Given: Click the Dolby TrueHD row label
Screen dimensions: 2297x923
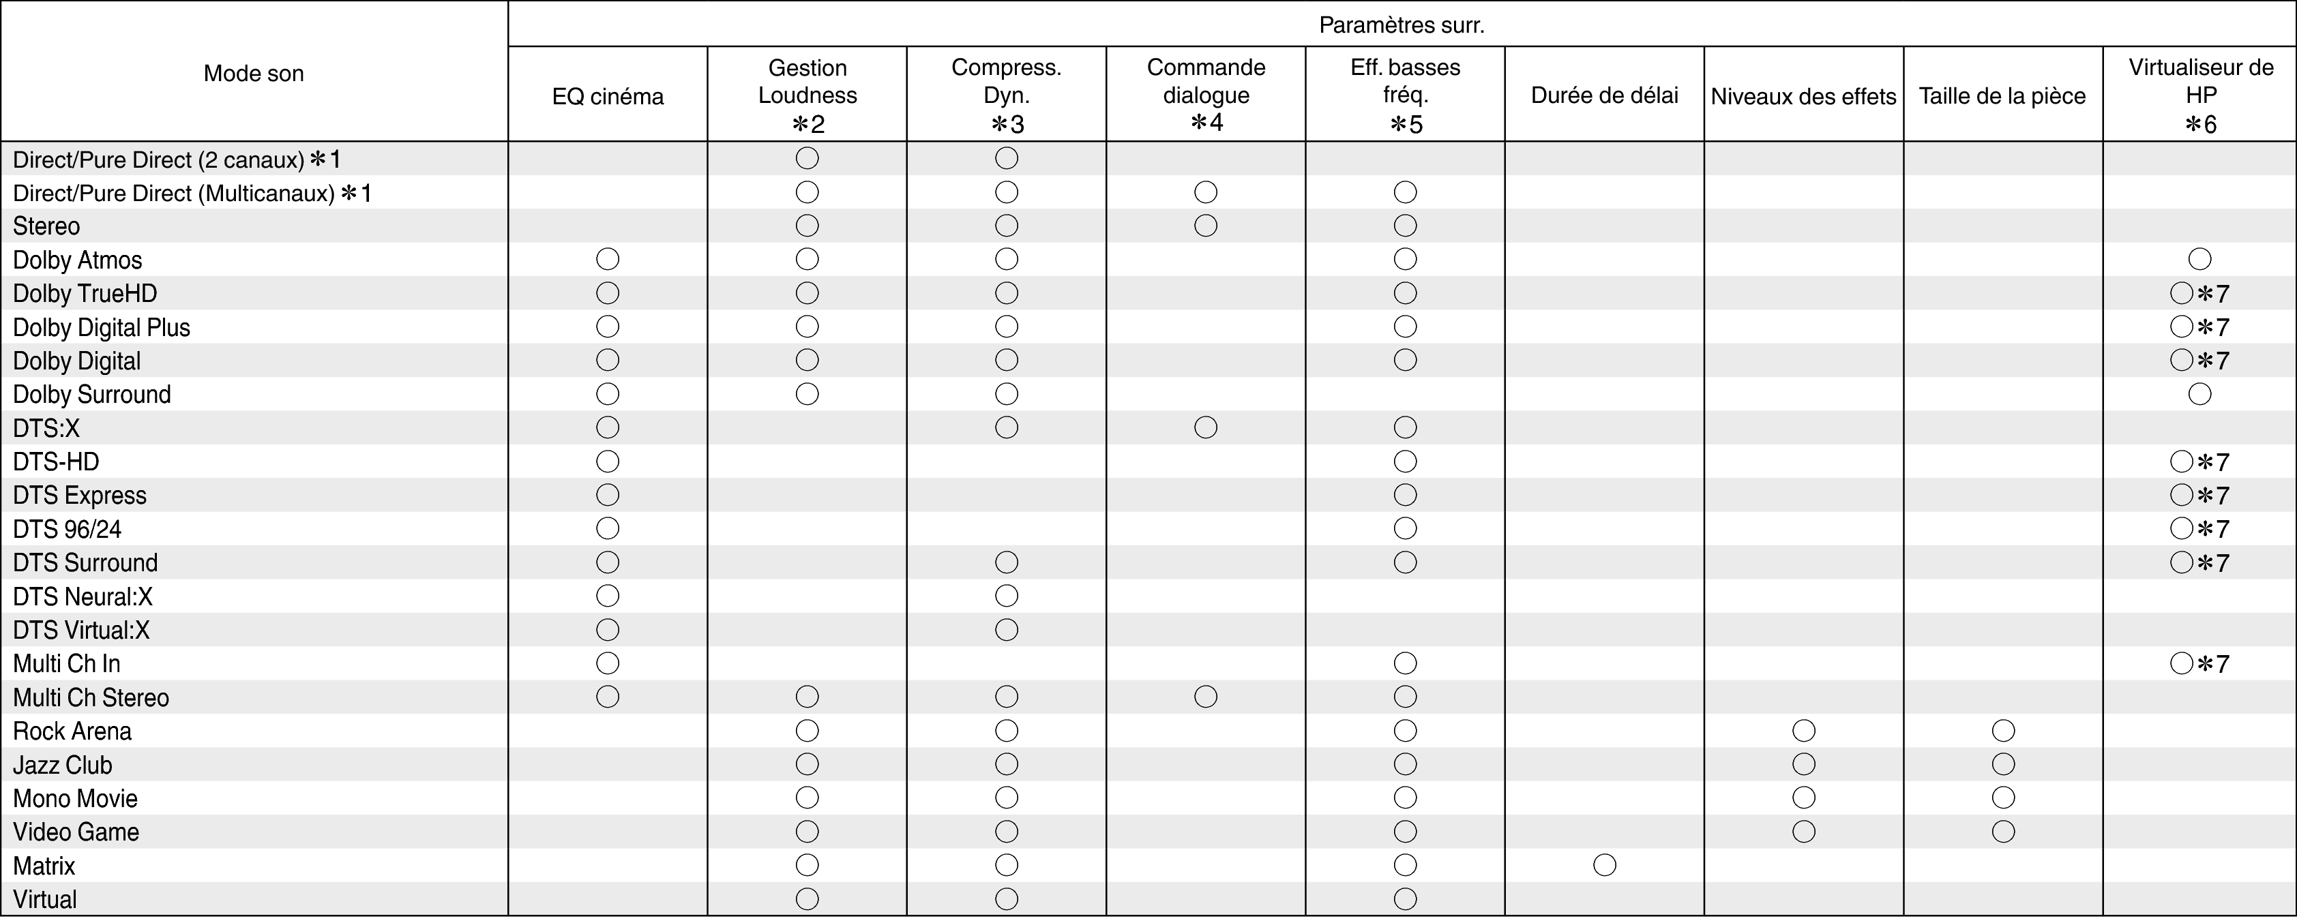Looking at the screenshot, I should [85, 293].
